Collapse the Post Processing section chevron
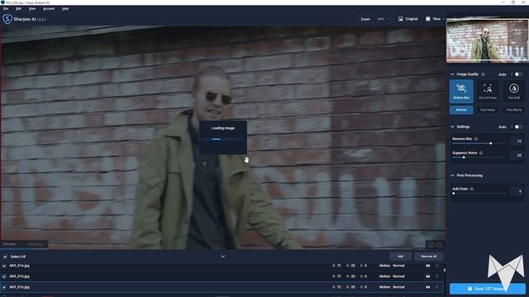 [452, 176]
